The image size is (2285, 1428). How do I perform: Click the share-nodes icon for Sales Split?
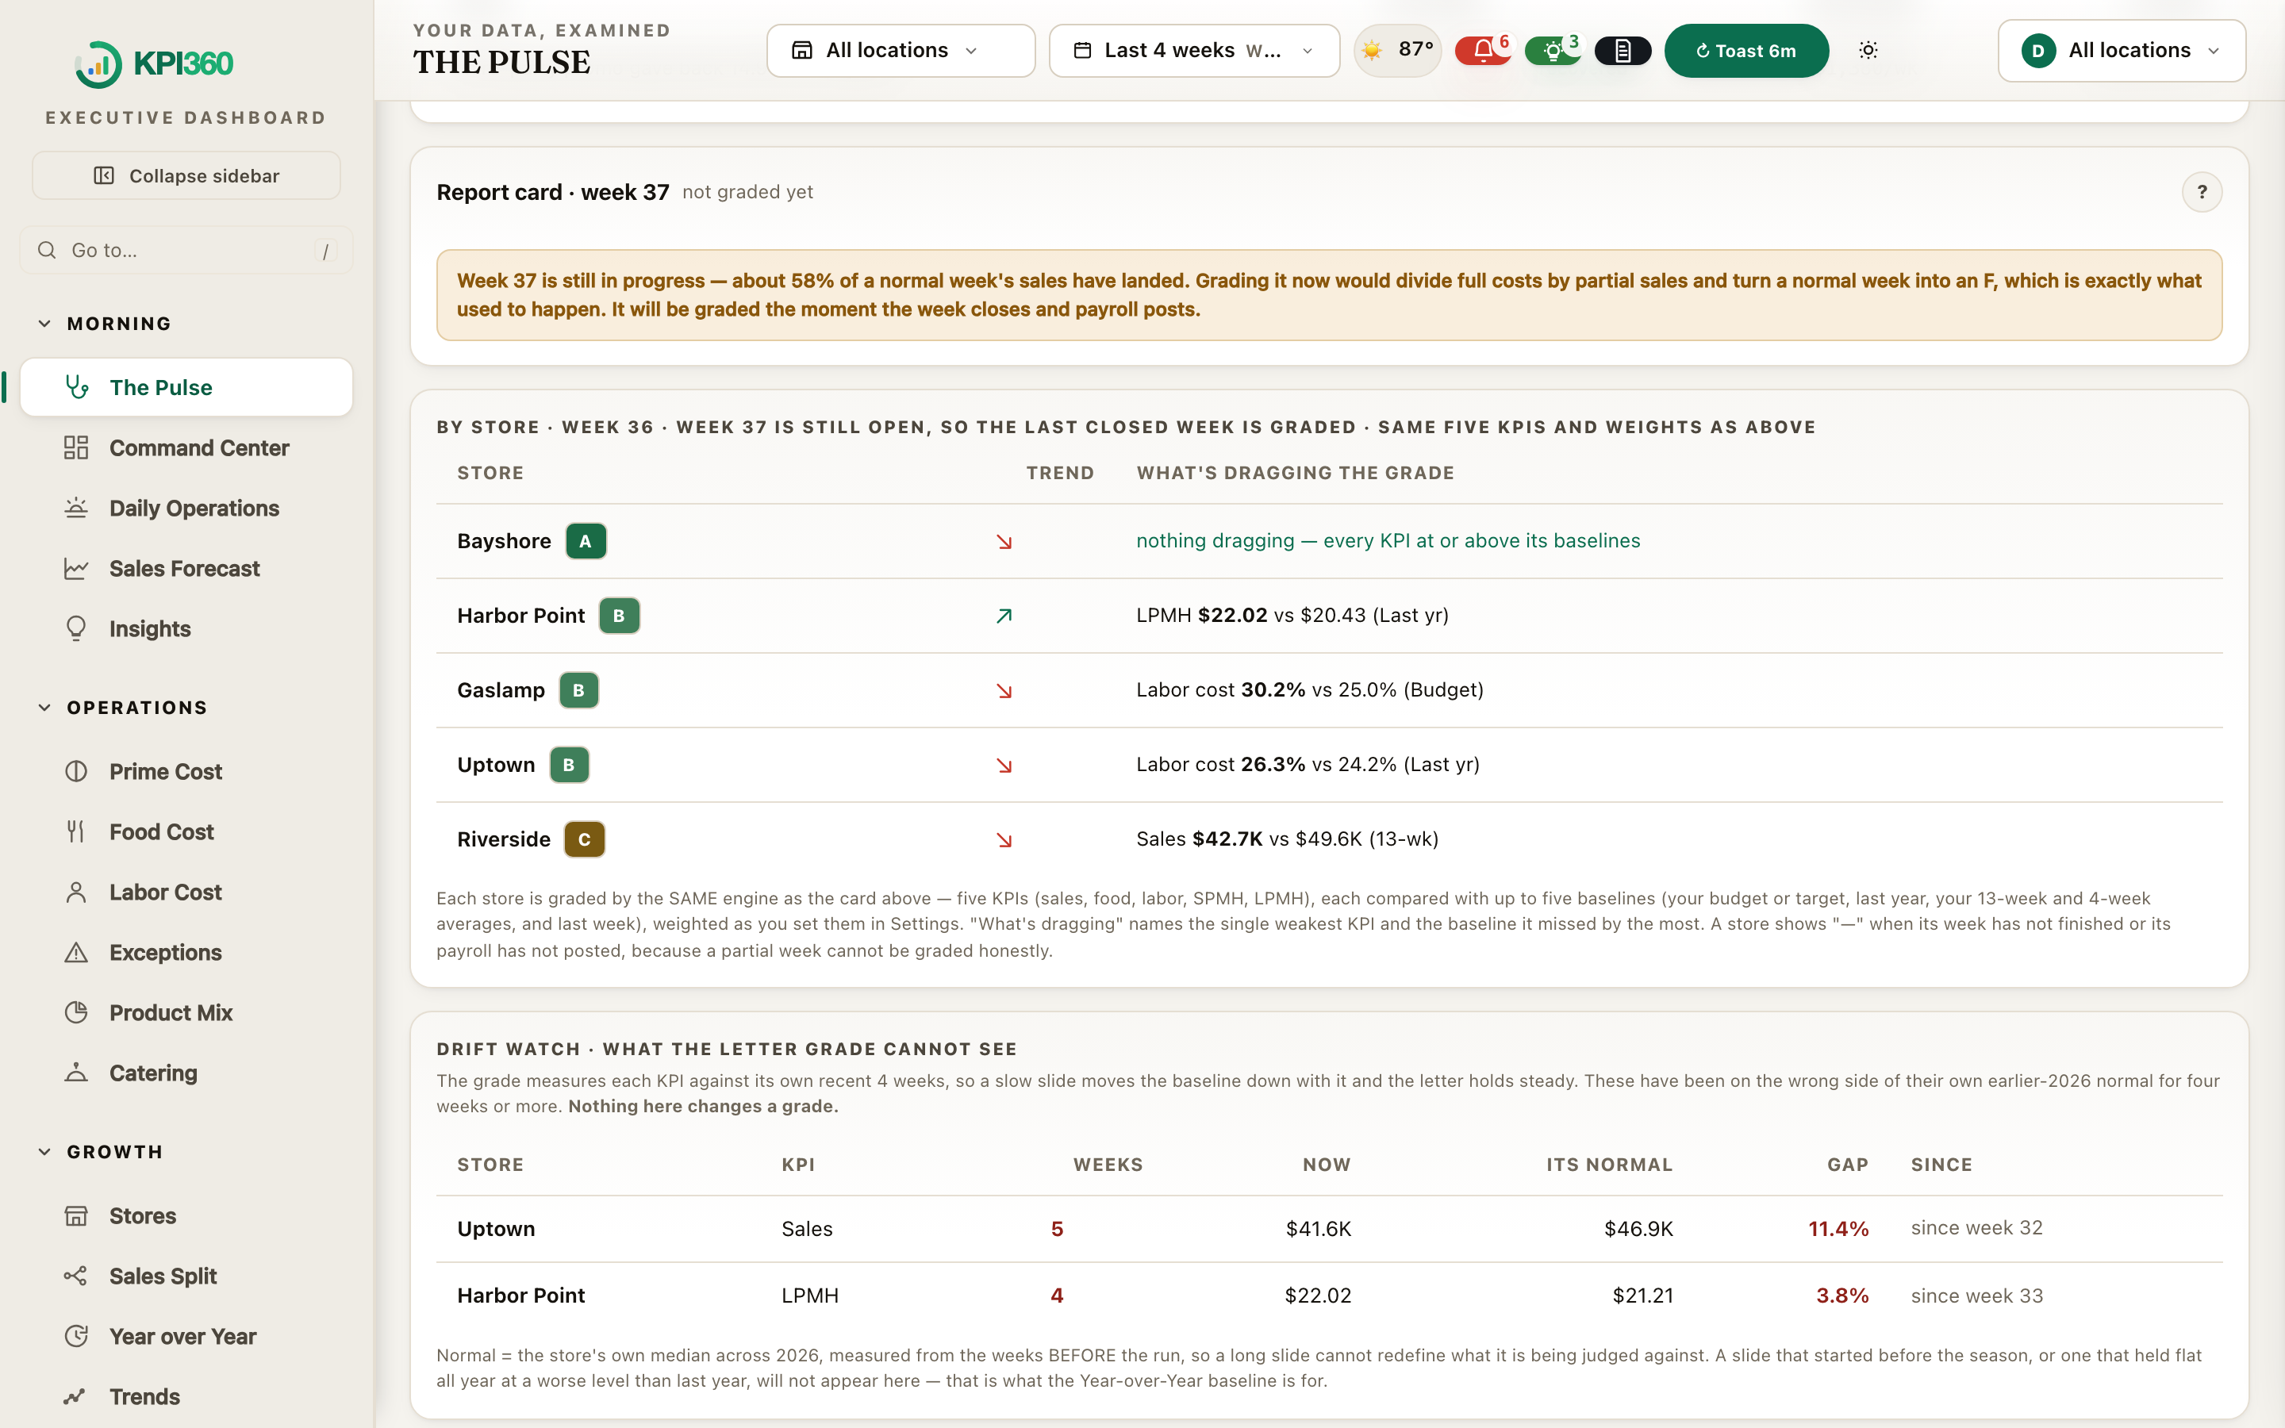pos(76,1276)
